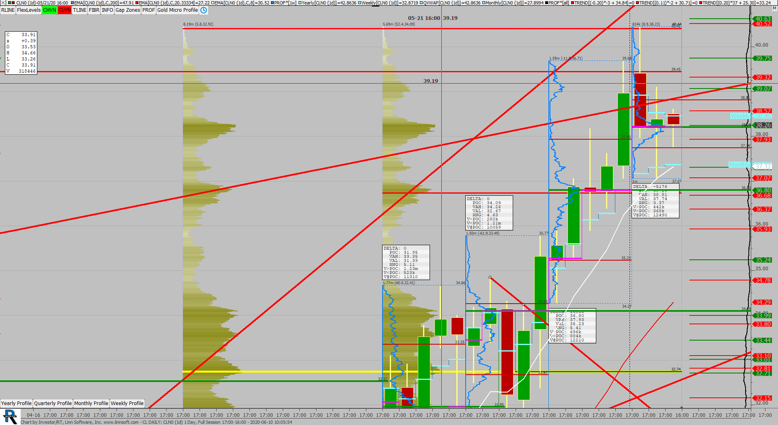The width and height of the screenshot is (778, 425).
Task: Select the Monthly Profile tab
Action: (91, 403)
